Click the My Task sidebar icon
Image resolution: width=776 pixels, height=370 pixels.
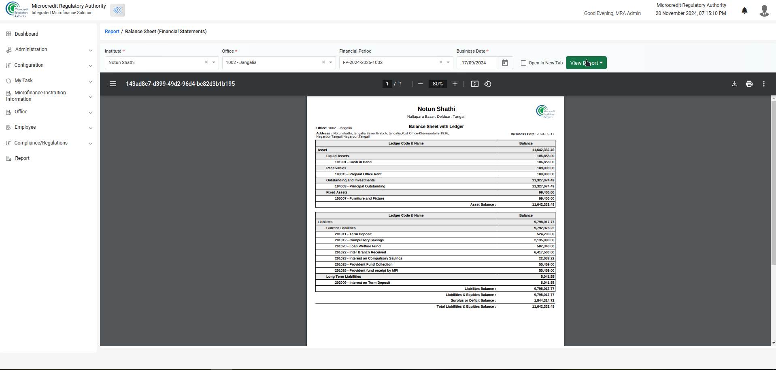click(9, 81)
